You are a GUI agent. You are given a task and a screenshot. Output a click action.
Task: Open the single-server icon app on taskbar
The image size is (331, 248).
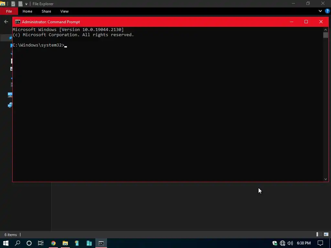tap(77, 243)
